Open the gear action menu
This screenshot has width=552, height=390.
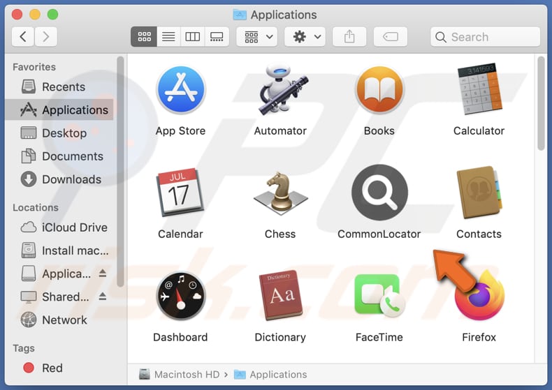tap(305, 36)
